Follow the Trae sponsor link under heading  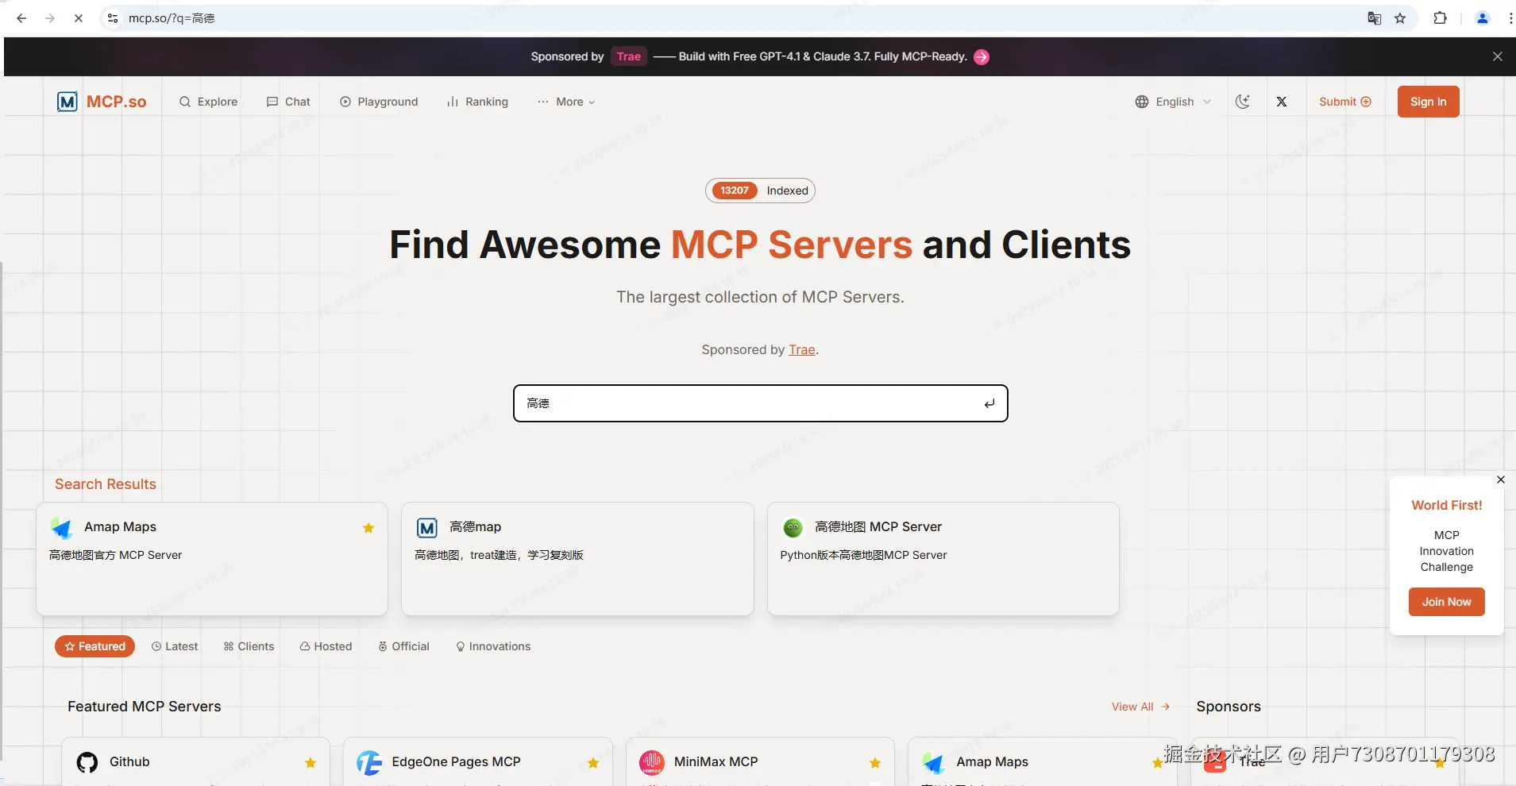801,350
